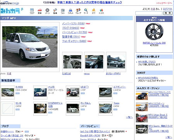The image size is (174, 140).
Task: Open the MPV 23スポーツ auction link
Action: click(x=156, y=103)
